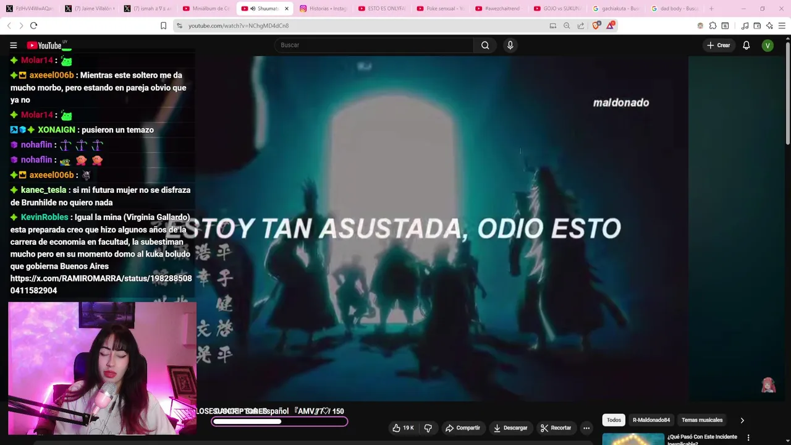Screen dimensions: 791x445
Task: Click the Recortar clip button
Action: (x=556, y=428)
